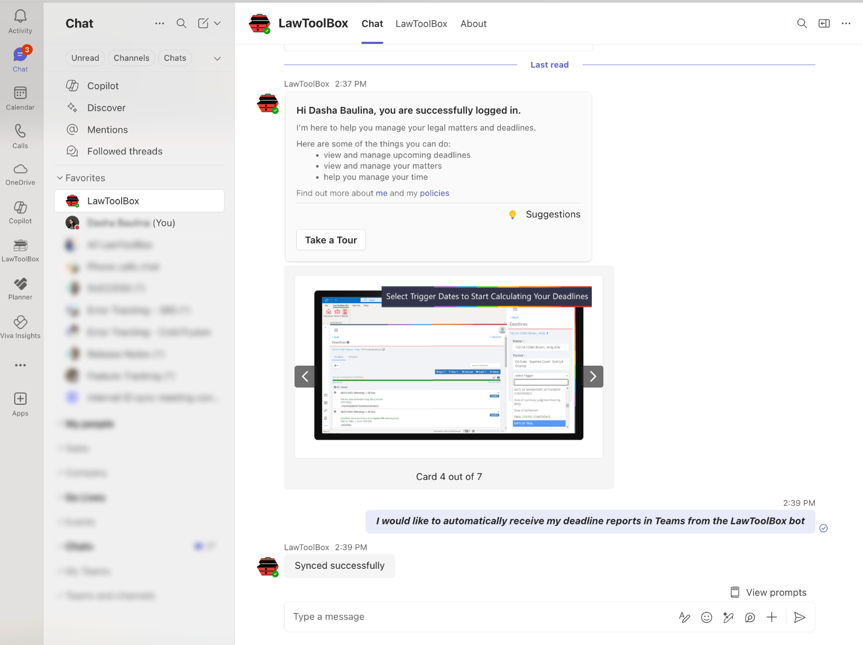
Task: Filter chats by Unread
Action: pos(85,58)
